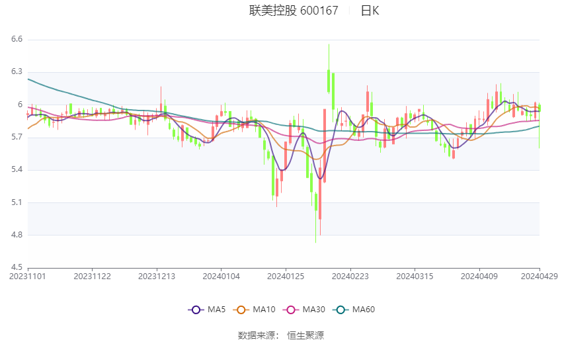Click the 4.5 price axis label
The height and width of the screenshot is (342, 562).
tap(17, 267)
